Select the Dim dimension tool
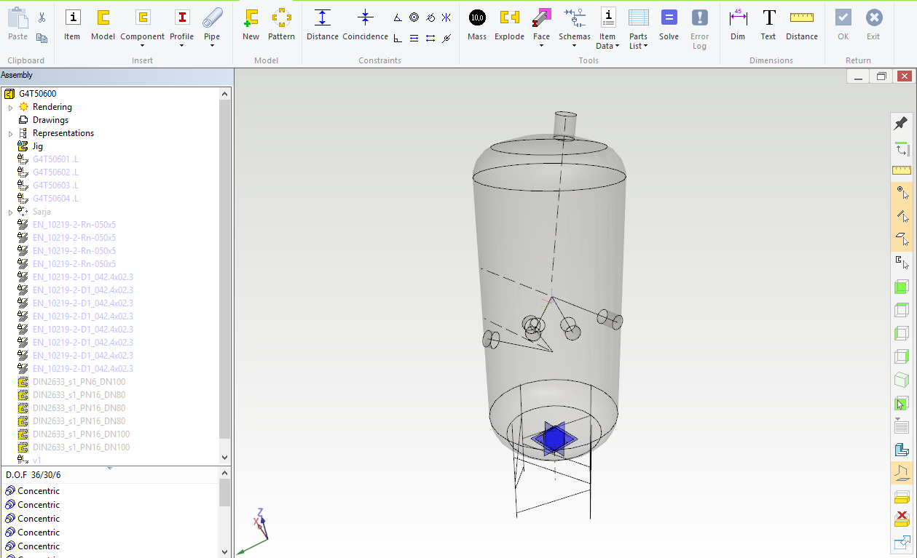 point(738,24)
